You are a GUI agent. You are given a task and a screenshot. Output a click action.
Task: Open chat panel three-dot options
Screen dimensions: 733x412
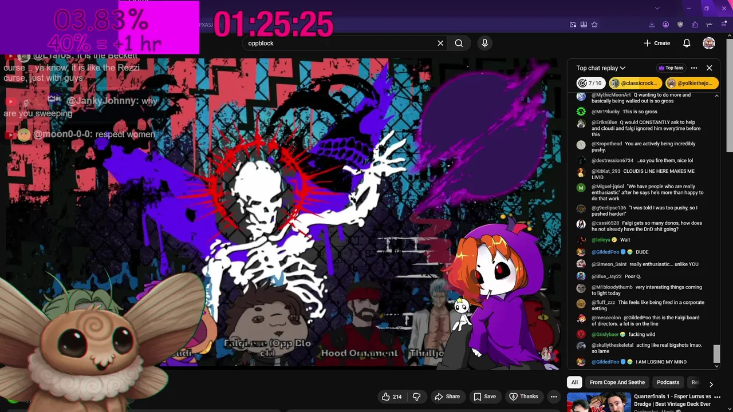pos(694,68)
